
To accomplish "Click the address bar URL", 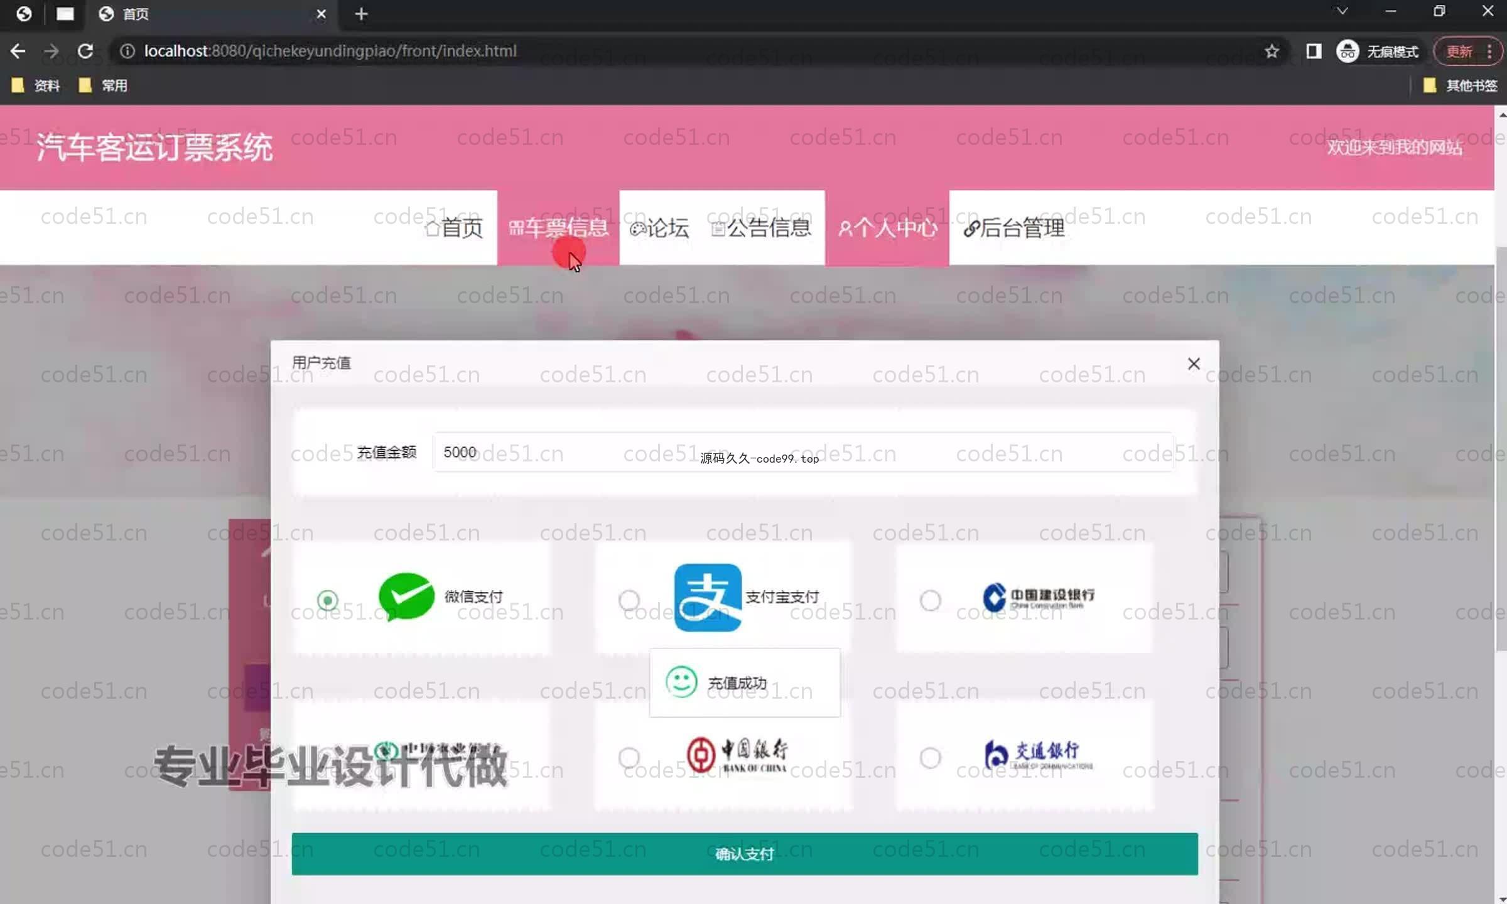I will pyautogui.click(x=330, y=51).
